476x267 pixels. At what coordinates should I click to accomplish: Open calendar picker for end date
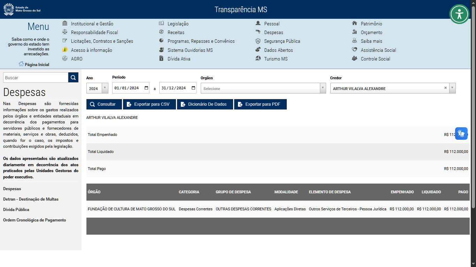193,88
